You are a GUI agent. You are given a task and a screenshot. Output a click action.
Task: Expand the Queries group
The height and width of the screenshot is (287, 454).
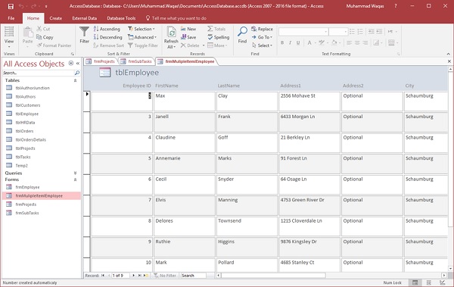pyautogui.click(x=75, y=173)
